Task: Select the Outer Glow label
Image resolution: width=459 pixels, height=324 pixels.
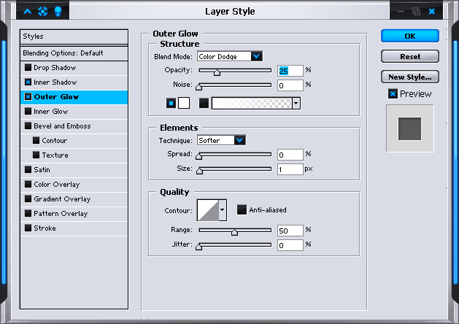Action: (x=56, y=97)
